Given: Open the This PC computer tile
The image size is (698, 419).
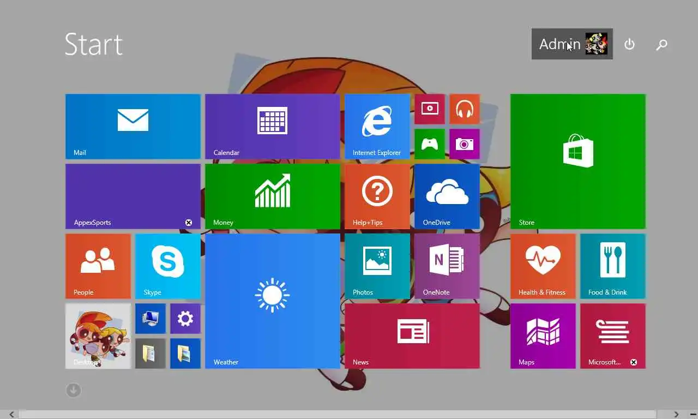Looking at the screenshot, I should [151, 319].
